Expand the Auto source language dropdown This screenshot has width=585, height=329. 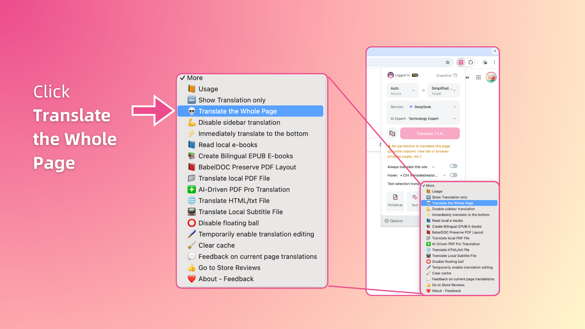[x=402, y=90]
